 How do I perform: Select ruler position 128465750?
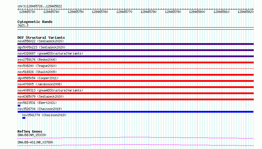coord(76,12)
